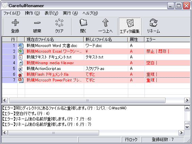Sort by 現在のファイル名 column header

54,40
